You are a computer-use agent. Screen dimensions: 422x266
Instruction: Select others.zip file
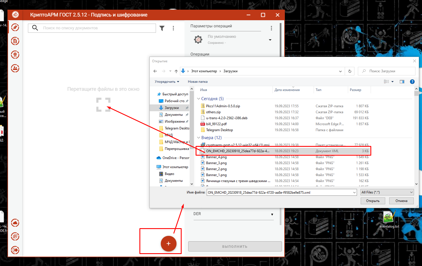pyautogui.click(x=213, y=112)
